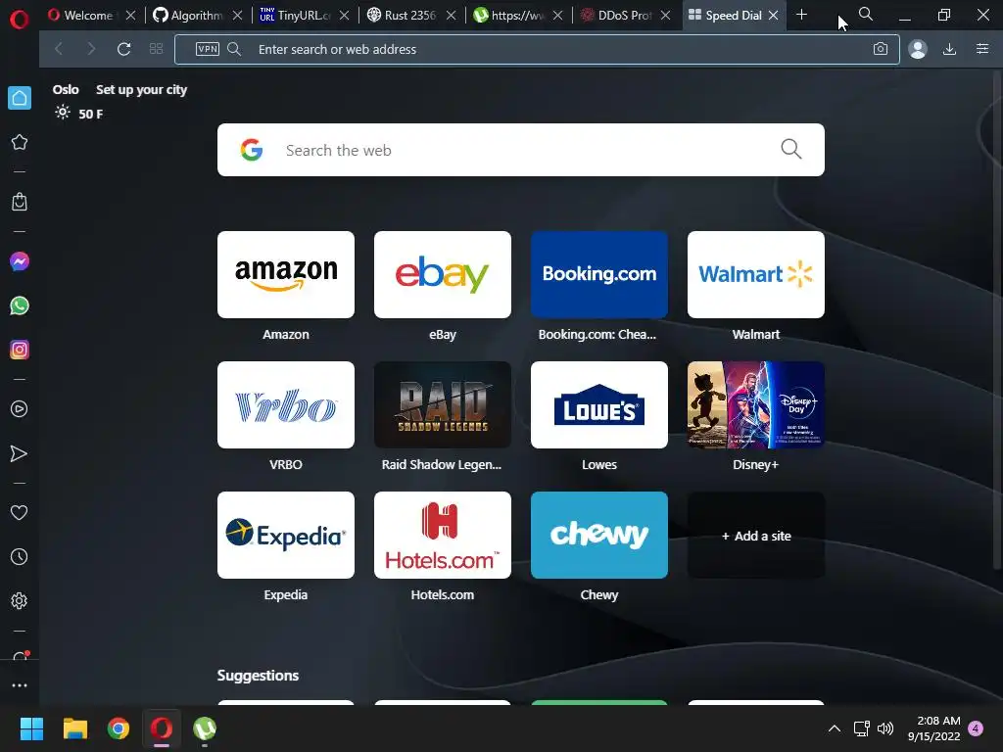Open Settings gear in sidebar
Screen dimensions: 1003x752
click(20, 601)
